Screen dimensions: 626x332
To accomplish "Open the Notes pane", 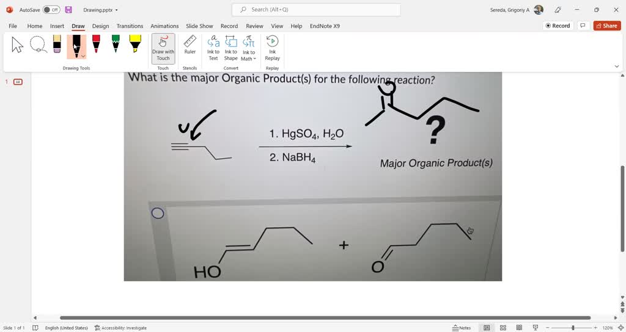I will click(x=461, y=328).
